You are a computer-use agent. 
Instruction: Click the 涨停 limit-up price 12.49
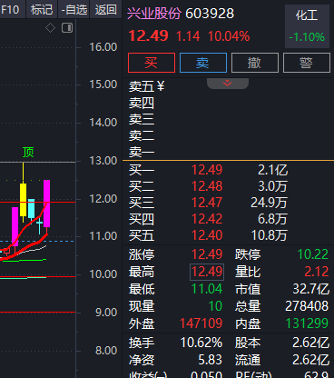tap(207, 254)
